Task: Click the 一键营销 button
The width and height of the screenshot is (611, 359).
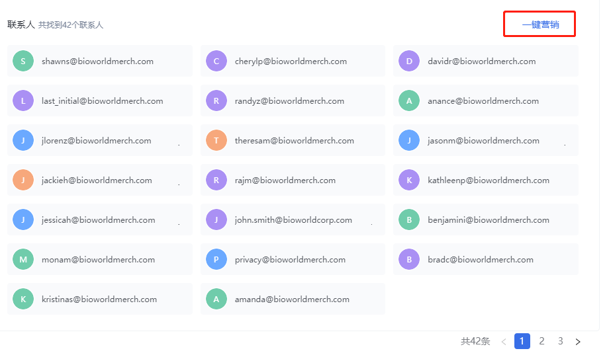Action: click(540, 24)
